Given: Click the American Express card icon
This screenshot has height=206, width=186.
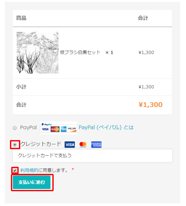Looking at the screenshot, I should coord(96,145).
